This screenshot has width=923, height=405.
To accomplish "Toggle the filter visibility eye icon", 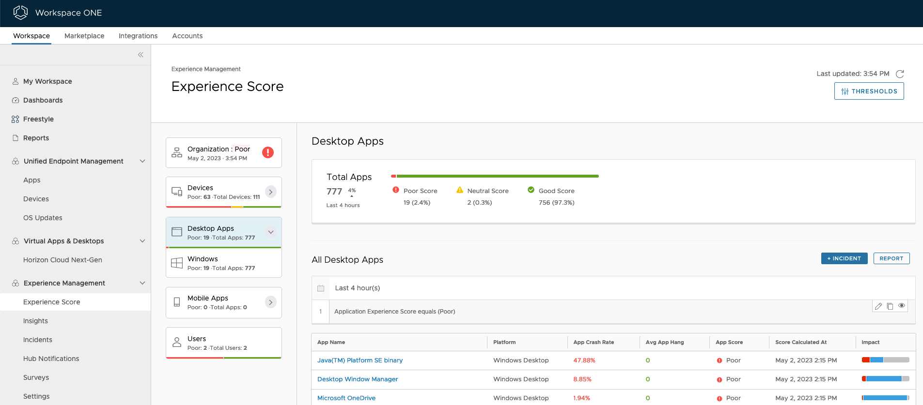I will pos(902,306).
